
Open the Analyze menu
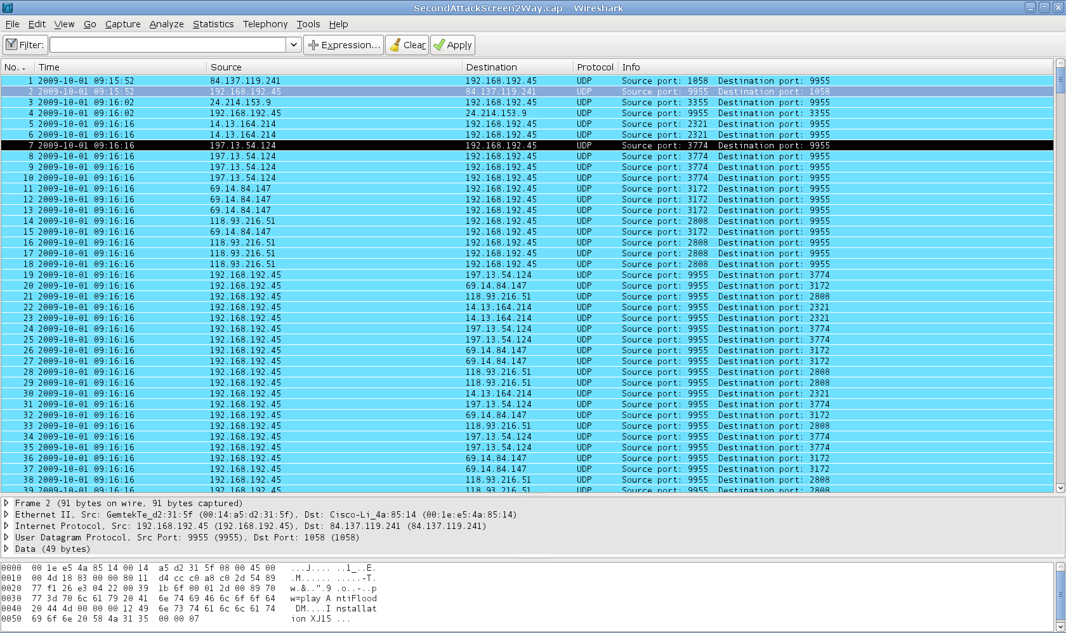click(x=166, y=24)
